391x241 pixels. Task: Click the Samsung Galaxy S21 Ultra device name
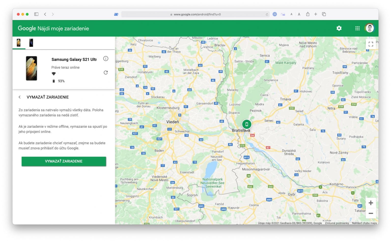pyautogui.click(x=74, y=60)
